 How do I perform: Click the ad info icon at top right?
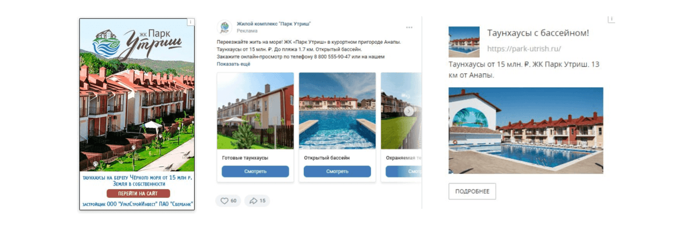point(611,19)
